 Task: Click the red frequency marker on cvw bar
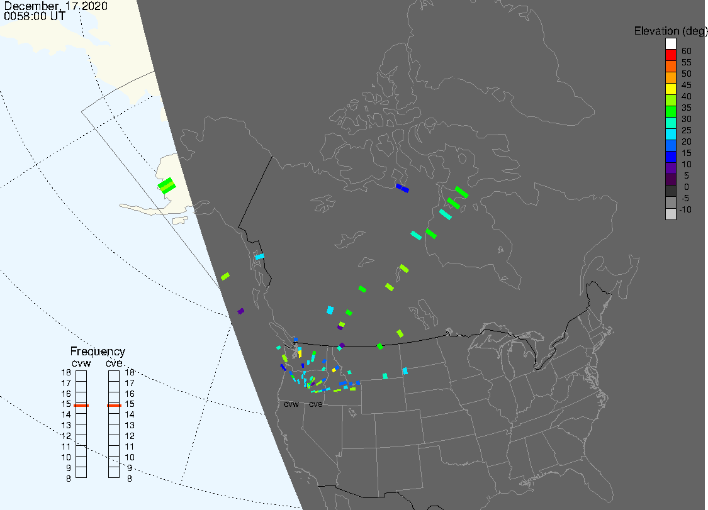[x=81, y=405]
